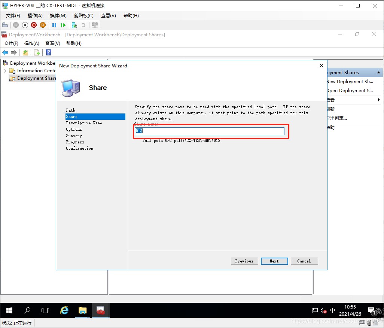The height and width of the screenshot is (328, 384).
Task: Open enhanced session toolbar icon
Action: (x=95, y=25)
